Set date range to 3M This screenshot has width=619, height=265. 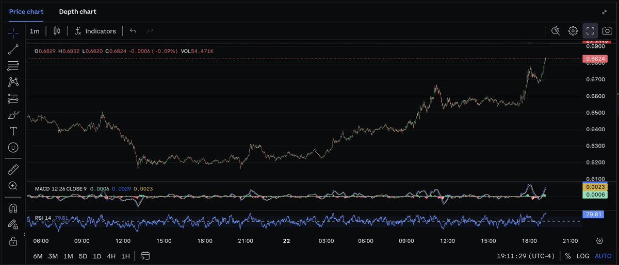(x=53, y=256)
